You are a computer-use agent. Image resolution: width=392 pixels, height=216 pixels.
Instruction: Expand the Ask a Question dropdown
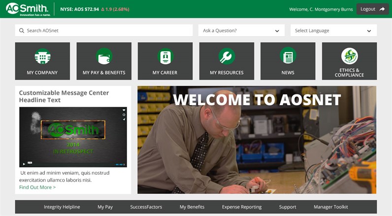(241, 30)
